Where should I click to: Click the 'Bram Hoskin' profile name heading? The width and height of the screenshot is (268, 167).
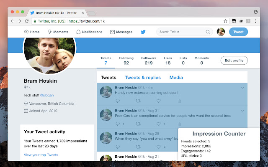[40, 81]
